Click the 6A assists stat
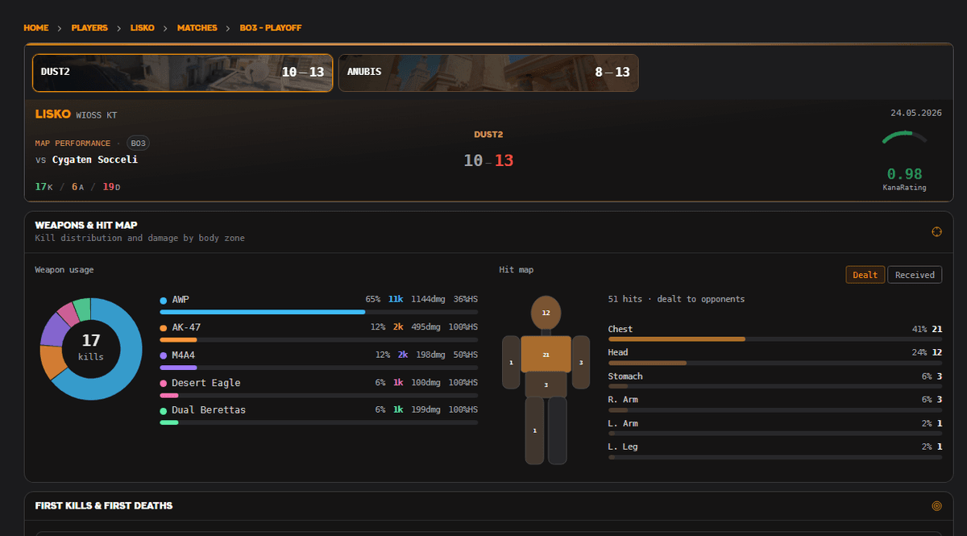This screenshot has height=536, width=967. 77,186
